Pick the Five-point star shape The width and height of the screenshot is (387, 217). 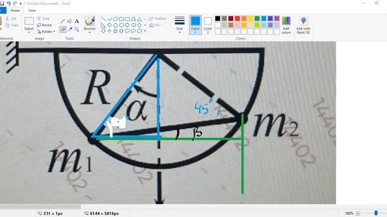click(115, 31)
